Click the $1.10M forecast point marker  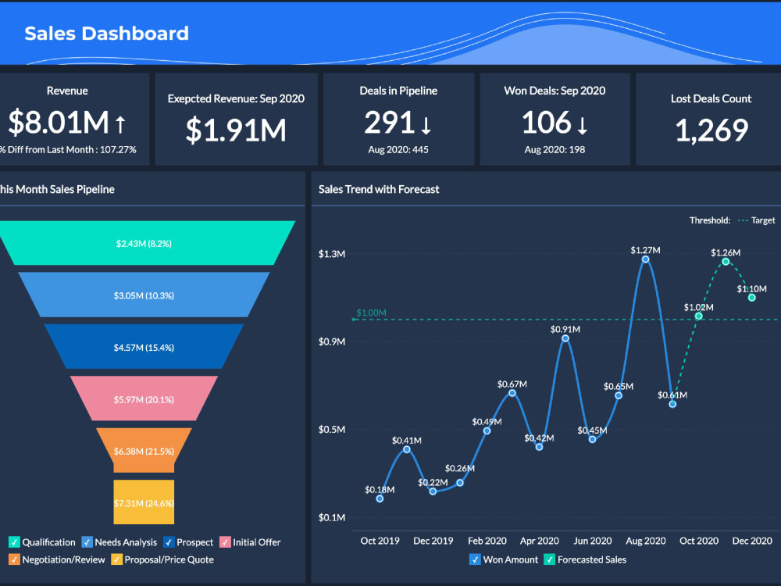(x=752, y=298)
